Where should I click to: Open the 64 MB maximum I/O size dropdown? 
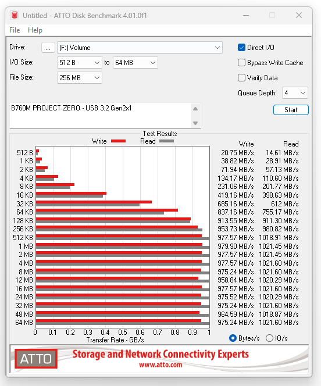click(135, 63)
